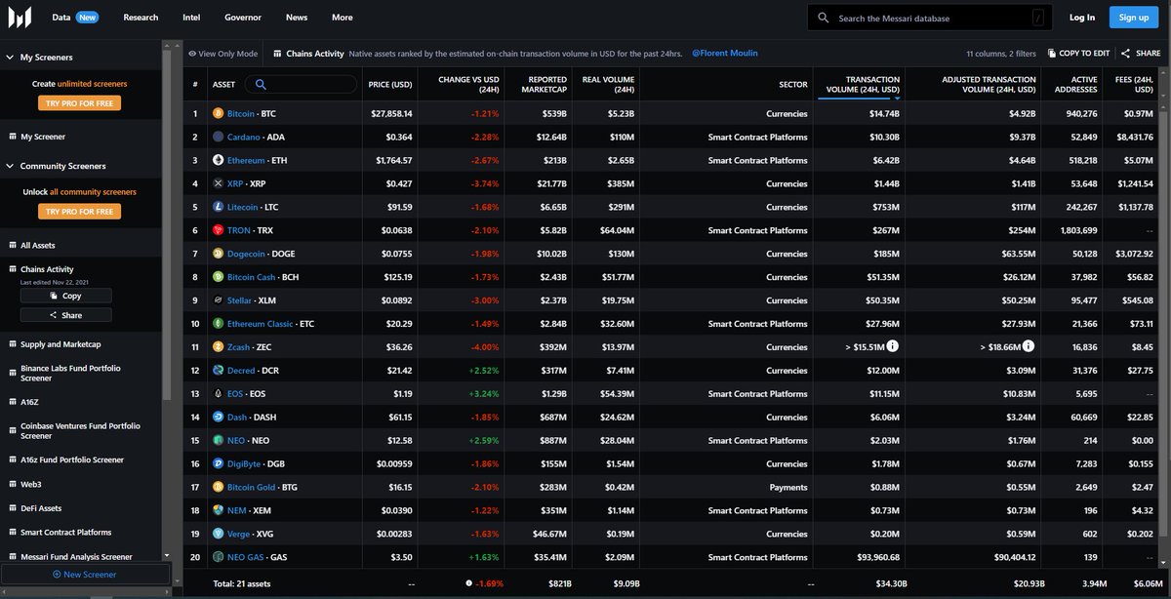
Task: Sort by Active Addresses column header
Action: pos(1071,85)
